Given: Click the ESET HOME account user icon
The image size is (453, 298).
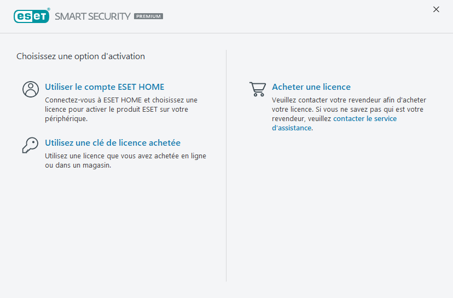Looking at the screenshot, I should [31, 89].
